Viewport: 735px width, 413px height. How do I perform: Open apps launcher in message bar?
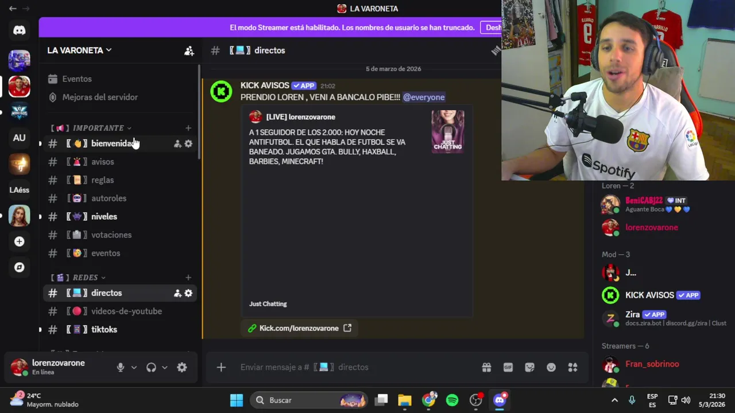(572, 367)
